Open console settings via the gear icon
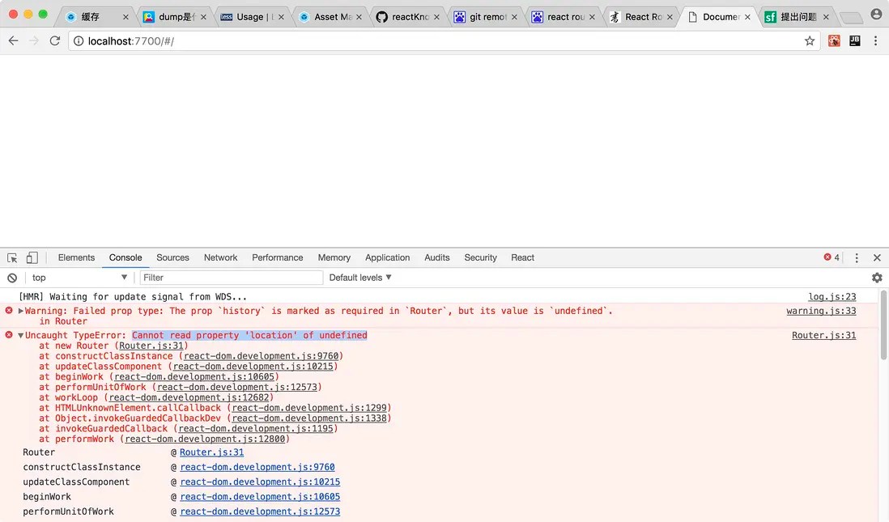 875,278
